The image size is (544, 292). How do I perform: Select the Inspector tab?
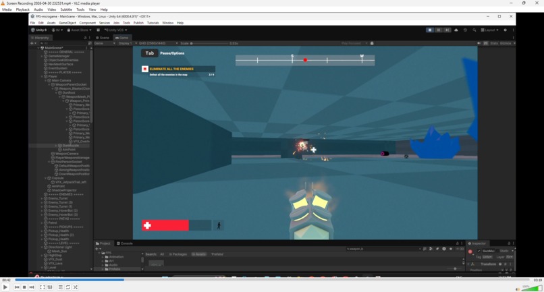(x=477, y=243)
